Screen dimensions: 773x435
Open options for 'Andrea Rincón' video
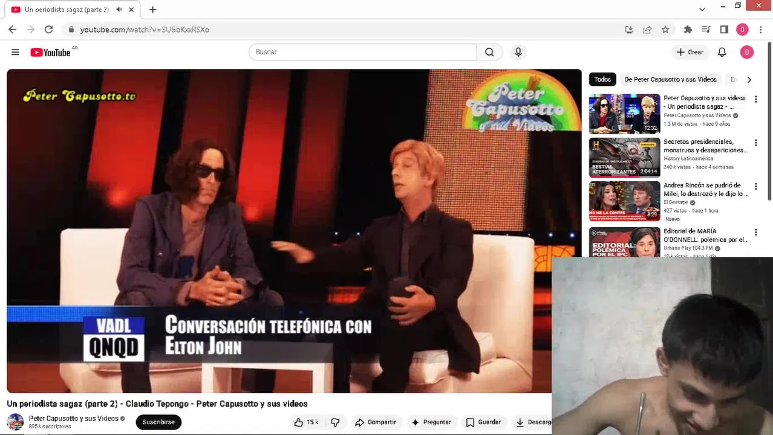point(755,187)
